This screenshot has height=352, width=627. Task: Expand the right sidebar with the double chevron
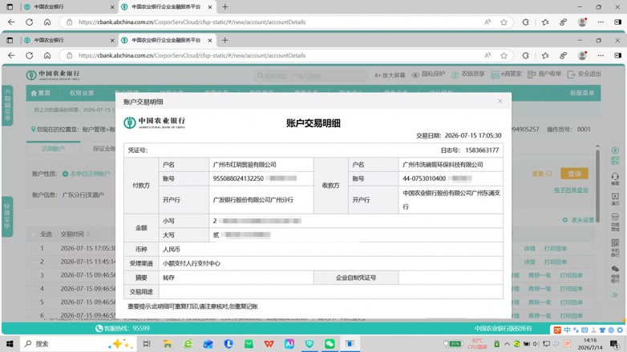(x=615, y=295)
